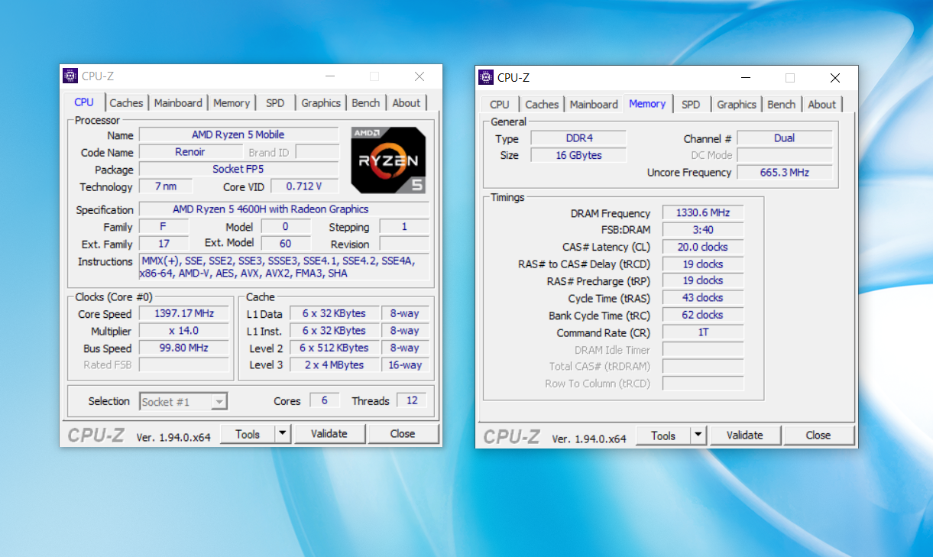Close right CPU-Z window with X

(835, 78)
